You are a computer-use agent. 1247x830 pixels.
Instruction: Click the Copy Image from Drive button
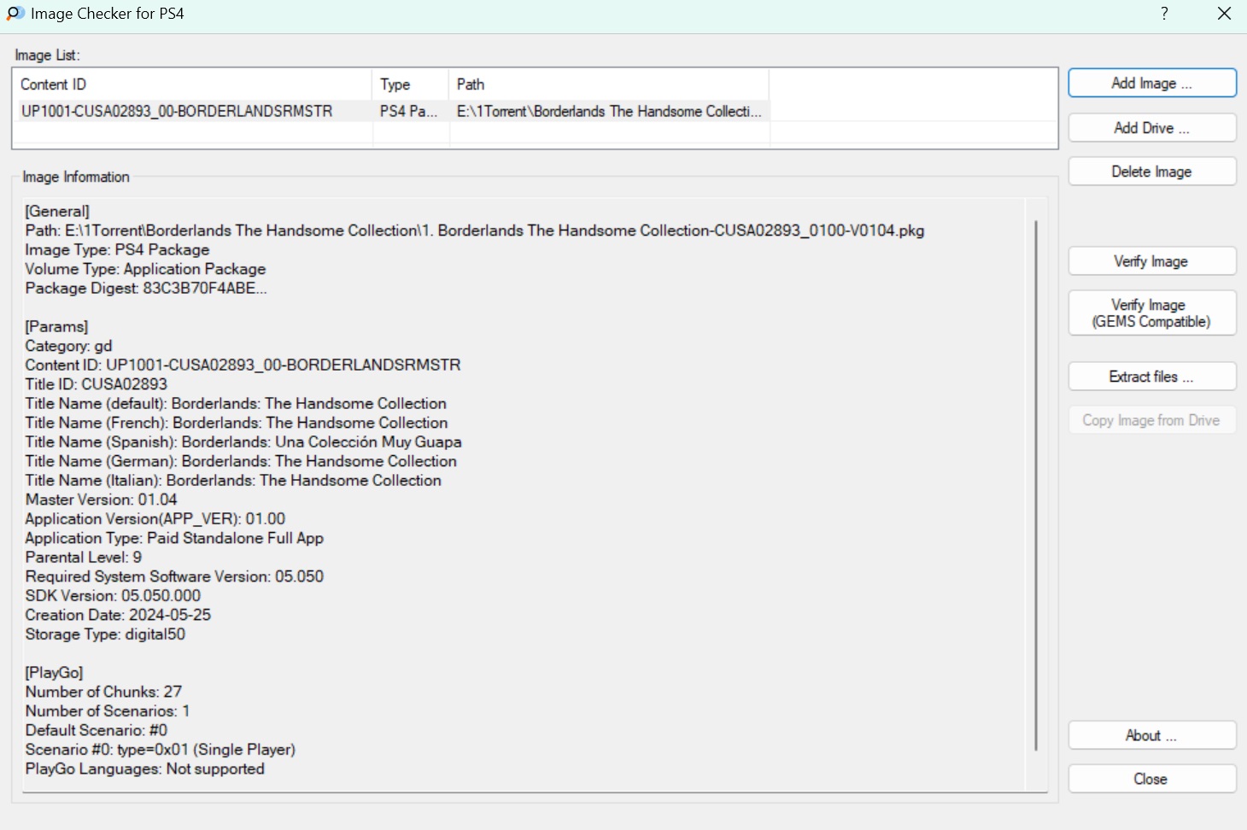pyautogui.click(x=1151, y=420)
